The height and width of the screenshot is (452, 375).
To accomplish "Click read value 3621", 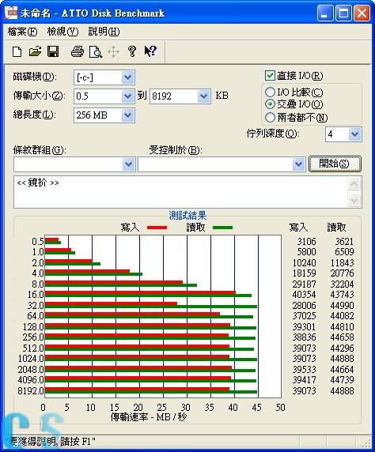I will coord(344,241).
